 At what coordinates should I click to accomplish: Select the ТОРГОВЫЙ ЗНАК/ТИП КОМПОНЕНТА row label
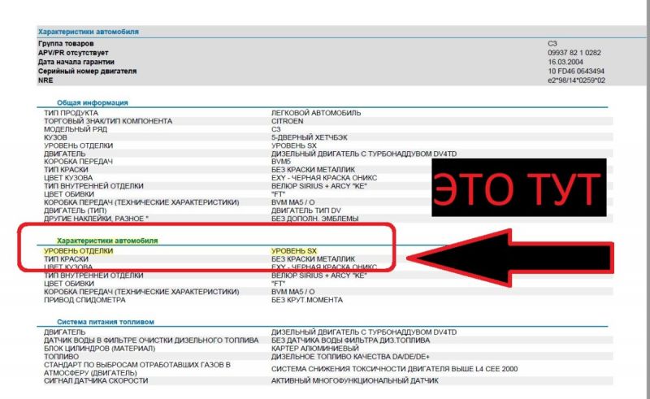click(108, 121)
